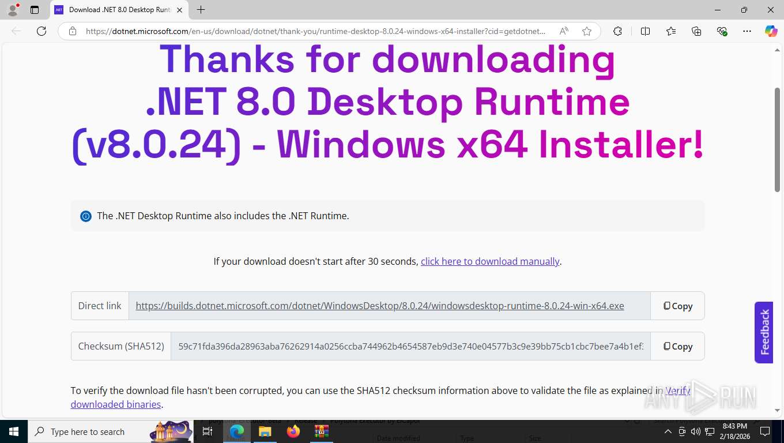Close the Download .NET 8.0 tab
This screenshot has height=443, width=784.
pyautogui.click(x=180, y=10)
